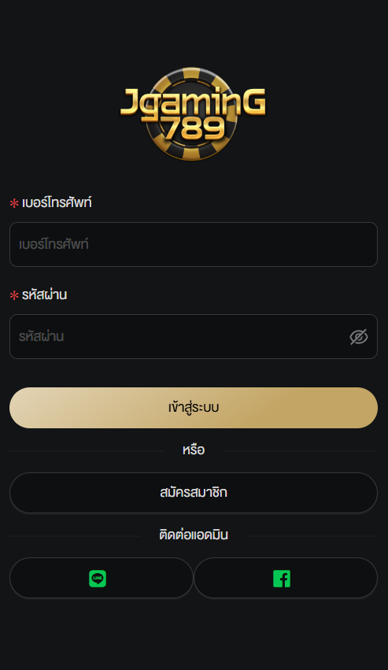Focus the เบอร์โทรศัพท์ phone number input

coord(194,244)
